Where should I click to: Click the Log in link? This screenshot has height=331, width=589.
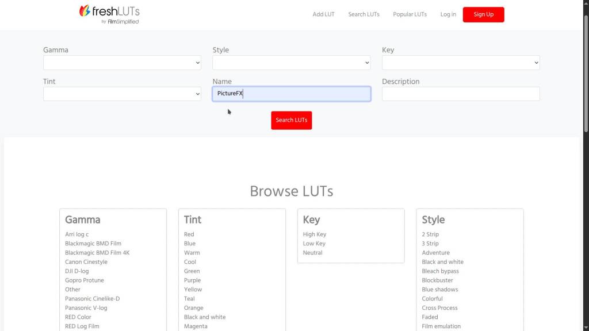click(x=448, y=14)
